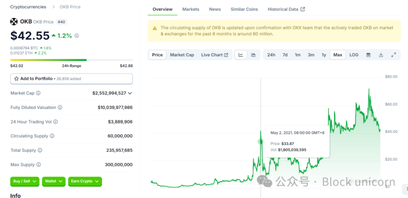Switch to line chart view icon

[x=241, y=55]
